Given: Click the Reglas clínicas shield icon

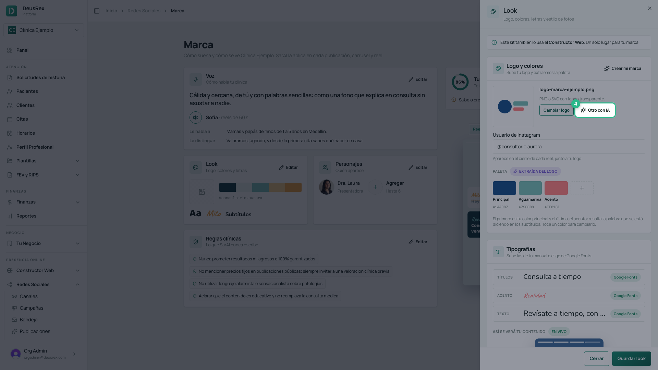Looking at the screenshot, I should click(196, 242).
